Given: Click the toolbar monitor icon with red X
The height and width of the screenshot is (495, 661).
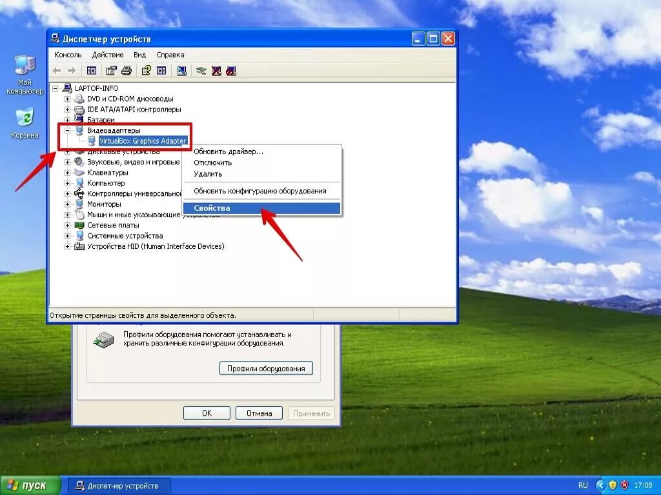Looking at the screenshot, I should pyautogui.click(x=216, y=71).
